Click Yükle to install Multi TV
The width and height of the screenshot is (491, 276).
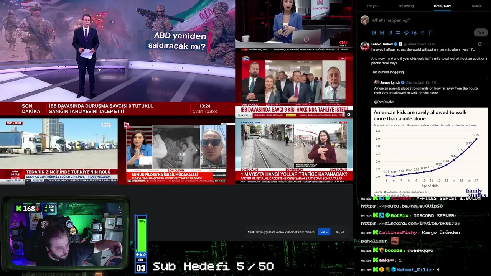pos(324,232)
